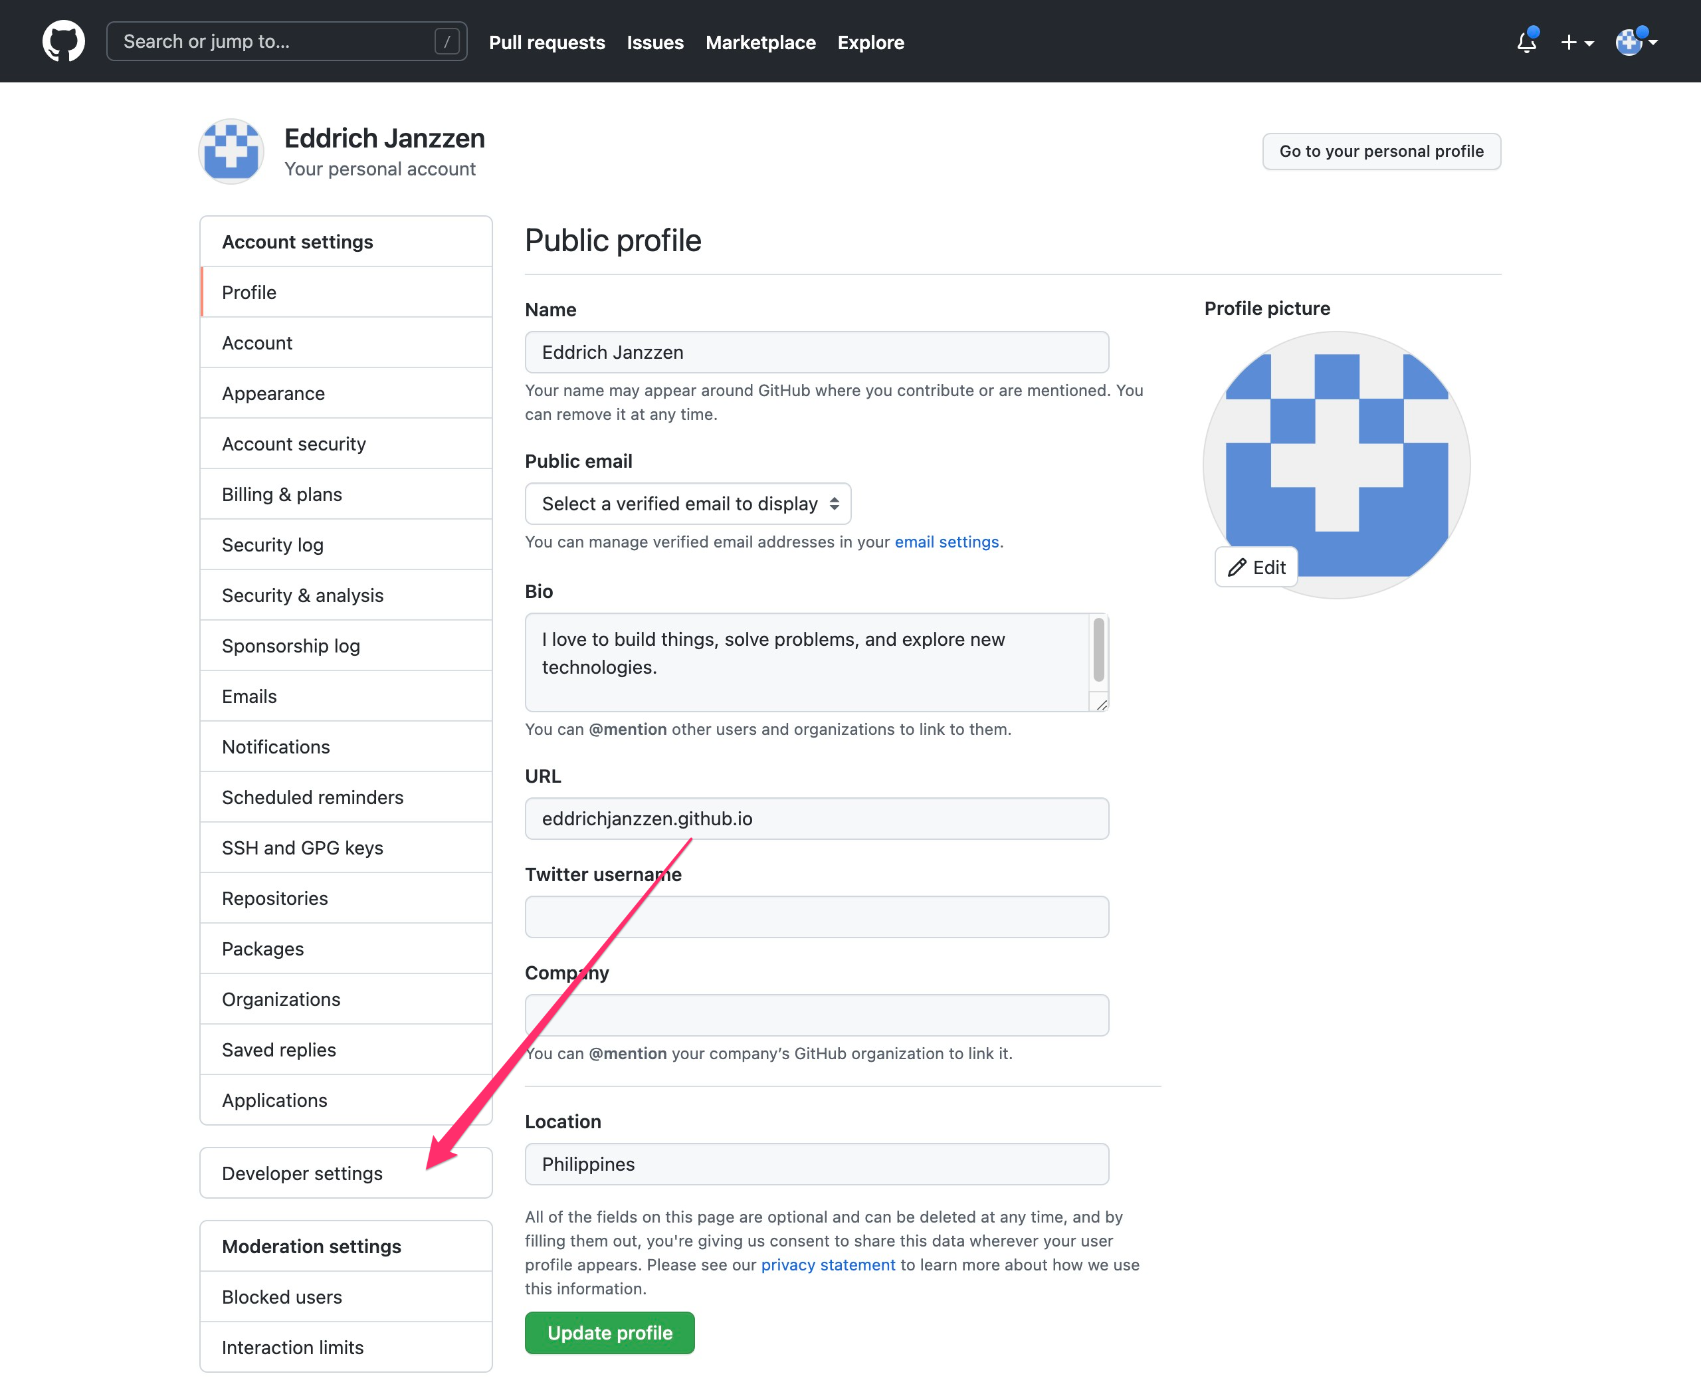Click the GitHub home/octocat icon
The width and height of the screenshot is (1701, 1400).
[x=65, y=41]
